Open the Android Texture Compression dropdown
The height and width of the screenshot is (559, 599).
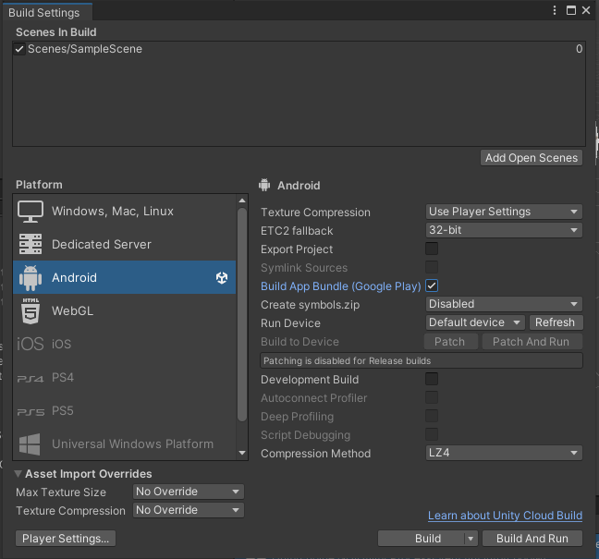tap(504, 212)
